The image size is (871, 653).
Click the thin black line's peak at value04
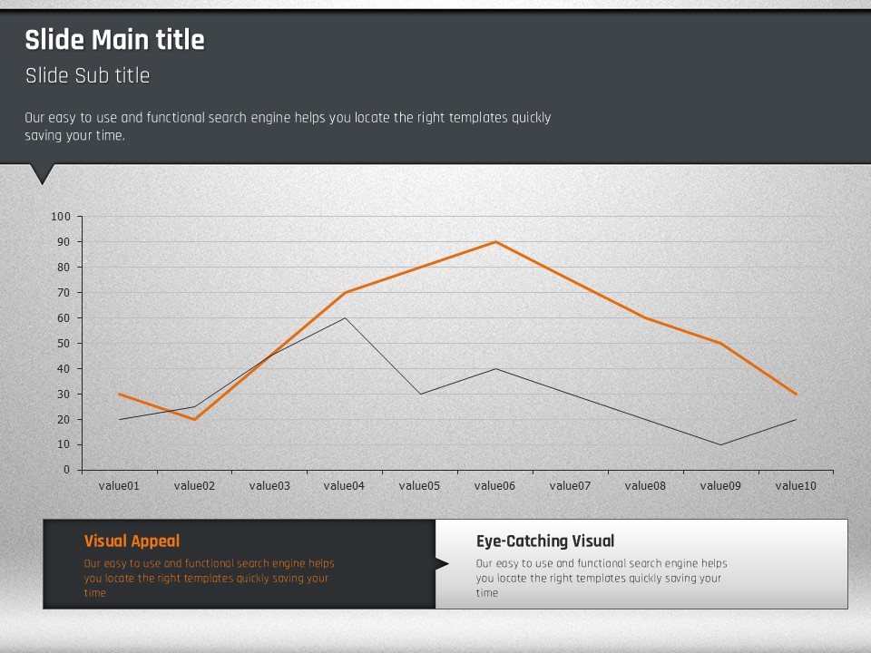tap(345, 318)
